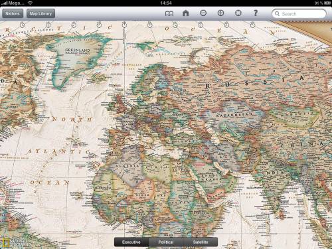Tap the INDIA label on the map
The width and height of the screenshot is (332, 249).
coord(273,173)
